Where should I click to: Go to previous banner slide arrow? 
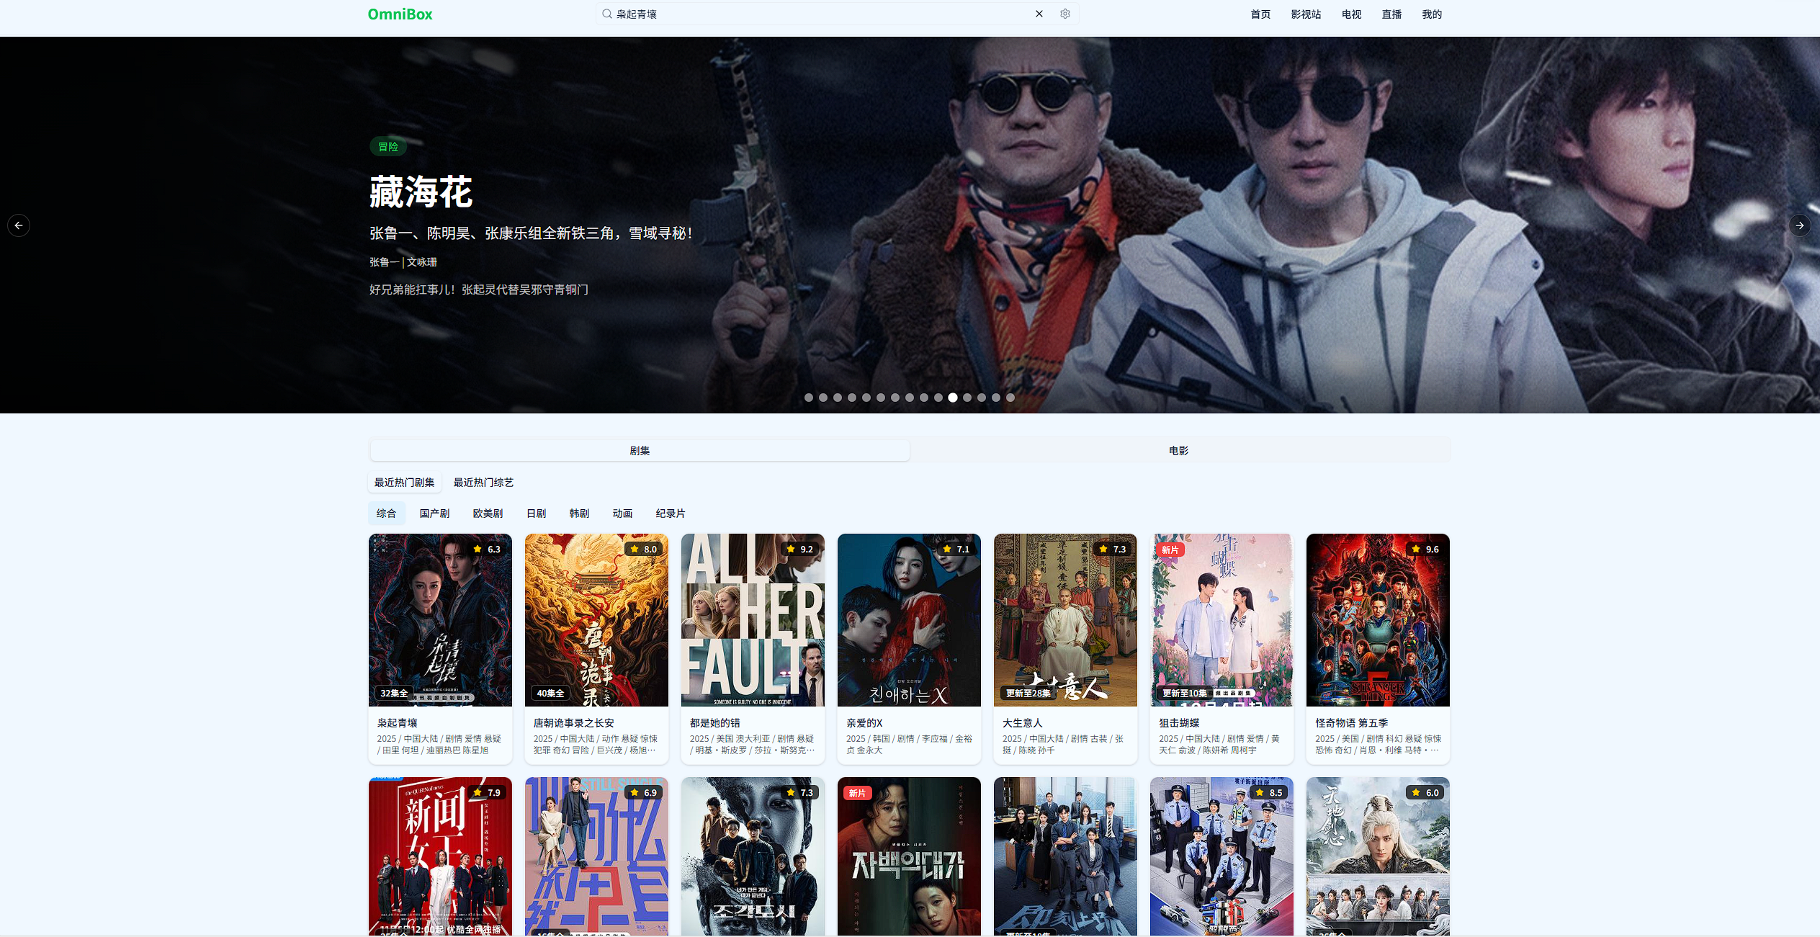coord(19,225)
